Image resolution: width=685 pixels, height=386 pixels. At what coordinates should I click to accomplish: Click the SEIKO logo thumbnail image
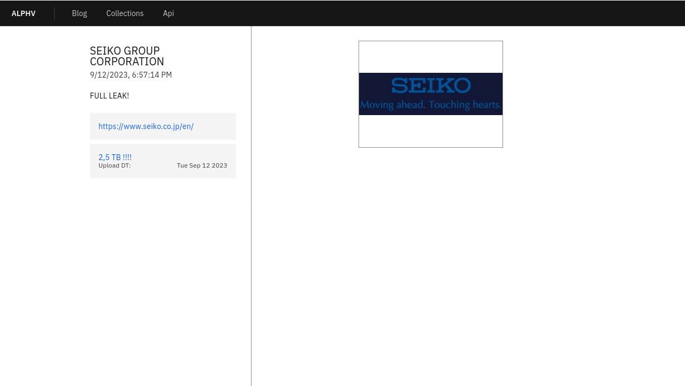point(431,94)
